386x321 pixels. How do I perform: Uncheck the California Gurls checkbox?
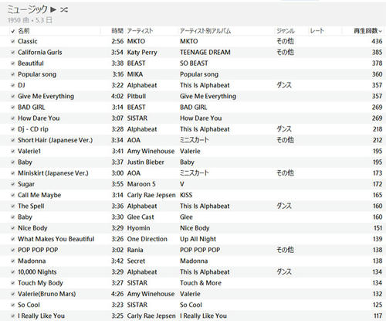[x=12, y=53]
